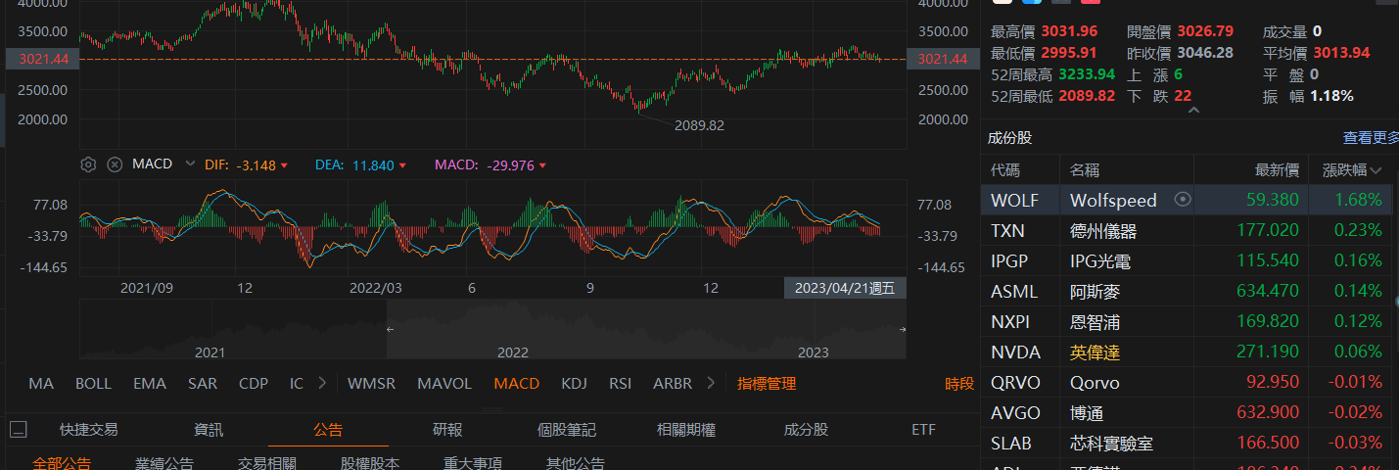This screenshot has height=470, width=1399.
Task: Collapse the quote details with the up chevron
Action: [x=1192, y=110]
